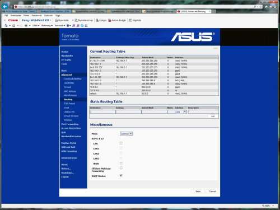This screenshot has height=210, width=280.
Task: Click the printer icon on Easy-WebPrint toolbar
Action: click(x=56, y=20)
